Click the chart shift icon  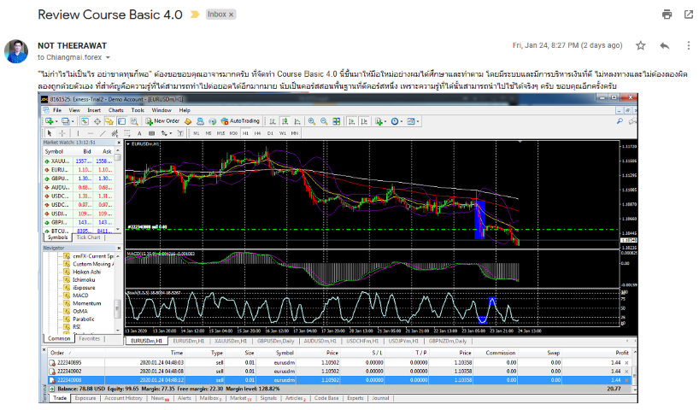click(x=364, y=121)
